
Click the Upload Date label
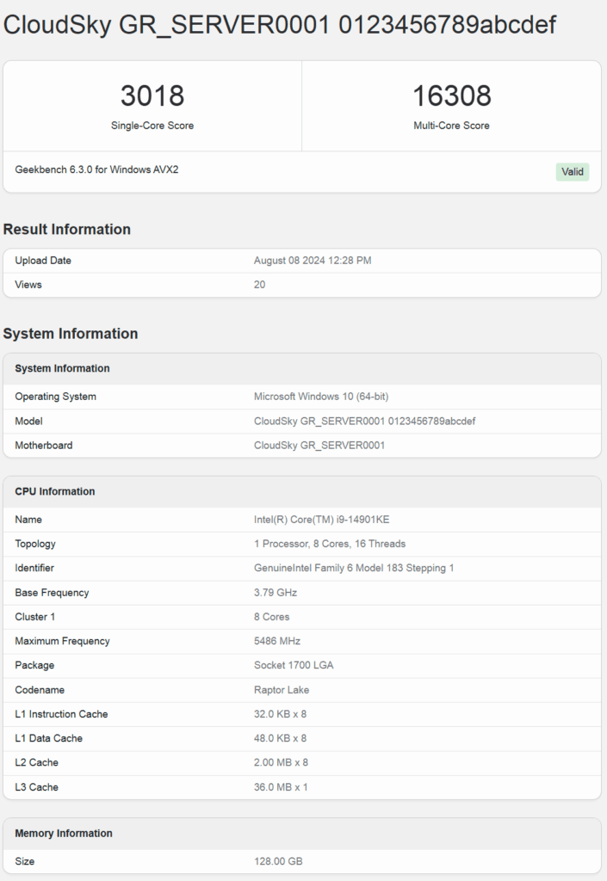click(x=43, y=261)
